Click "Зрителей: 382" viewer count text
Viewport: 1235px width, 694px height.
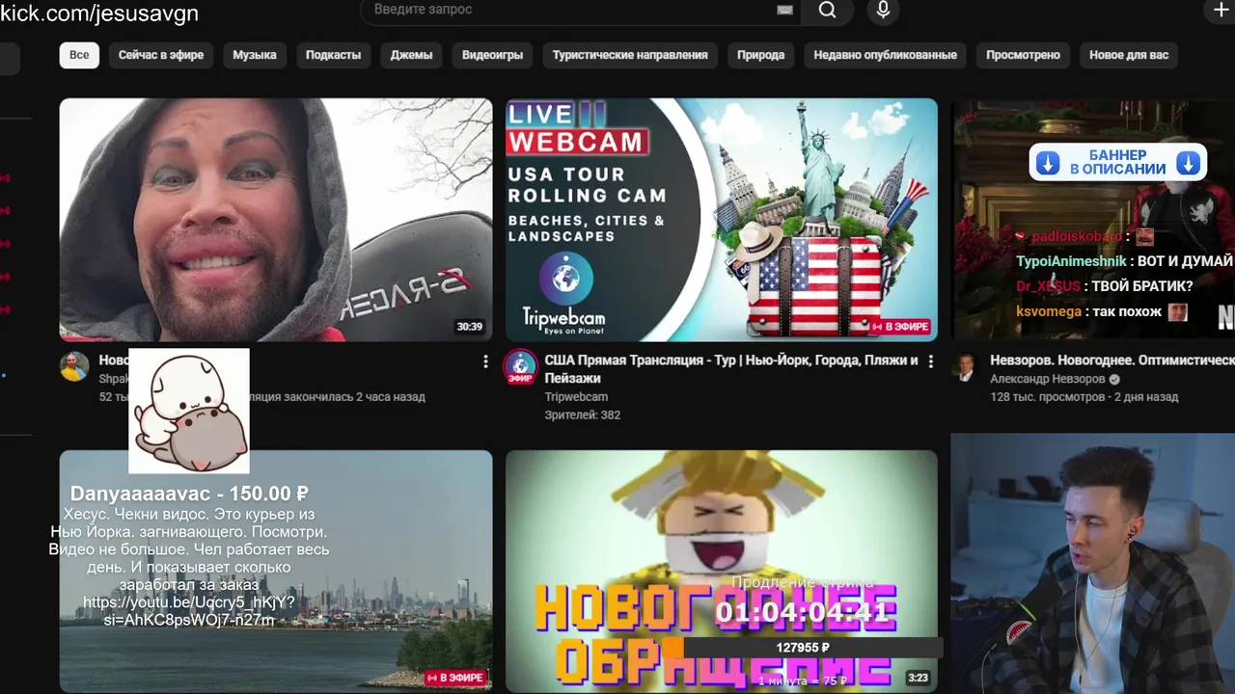[x=583, y=415]
